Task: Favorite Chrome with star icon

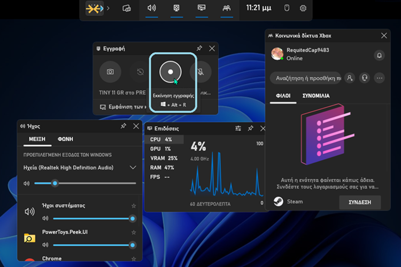Action: point(134,259)
